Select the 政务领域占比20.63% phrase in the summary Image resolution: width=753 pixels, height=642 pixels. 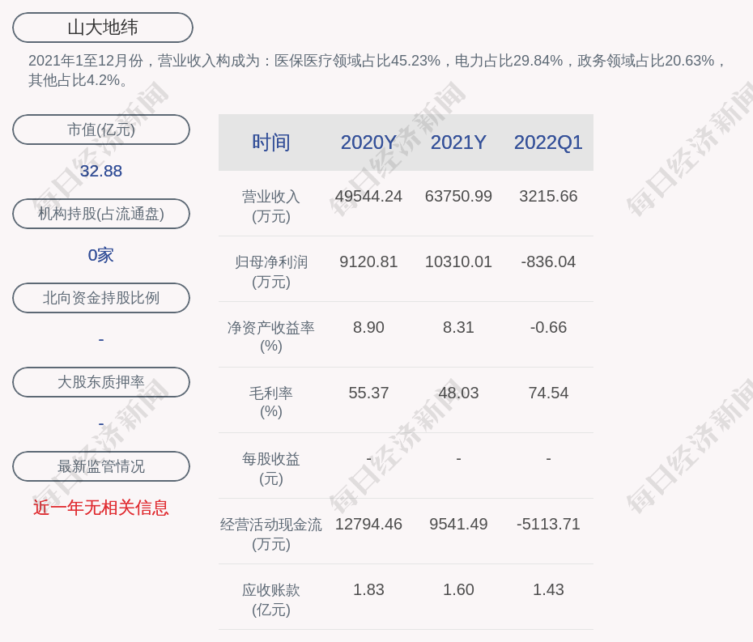(646, 61)
